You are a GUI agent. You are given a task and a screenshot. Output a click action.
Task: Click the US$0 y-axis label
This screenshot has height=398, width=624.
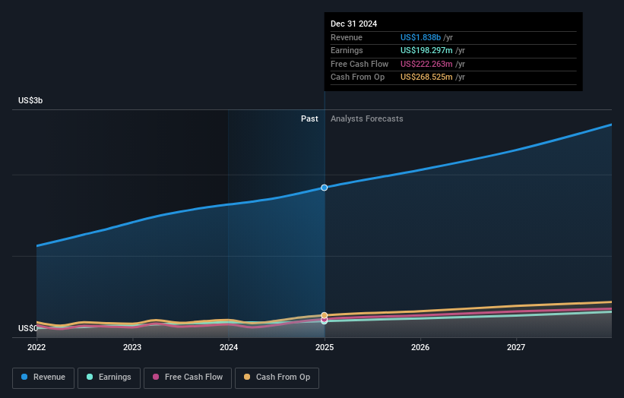[28, 328]
